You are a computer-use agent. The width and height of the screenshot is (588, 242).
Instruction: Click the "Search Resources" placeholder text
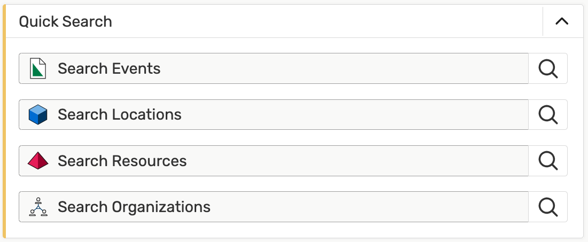point(122,161)
